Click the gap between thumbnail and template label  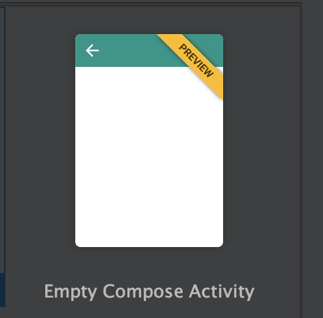tap(149, 265)
